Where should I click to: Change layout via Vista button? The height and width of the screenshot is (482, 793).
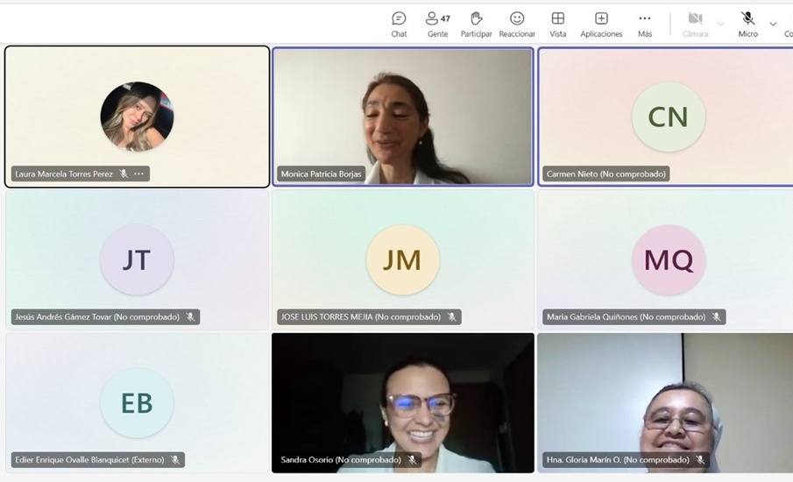(558, 25)
